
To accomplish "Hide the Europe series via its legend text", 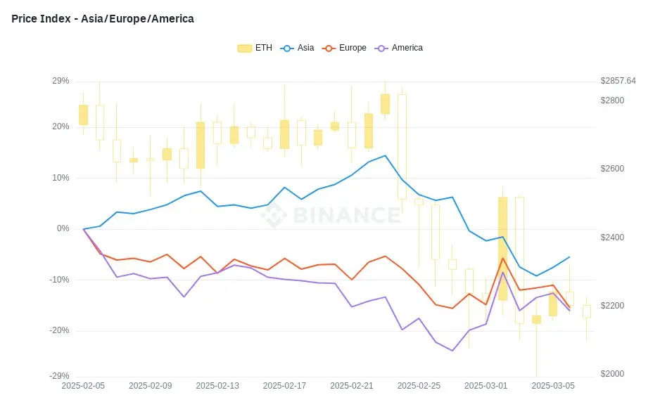I will tap(353, 48).
